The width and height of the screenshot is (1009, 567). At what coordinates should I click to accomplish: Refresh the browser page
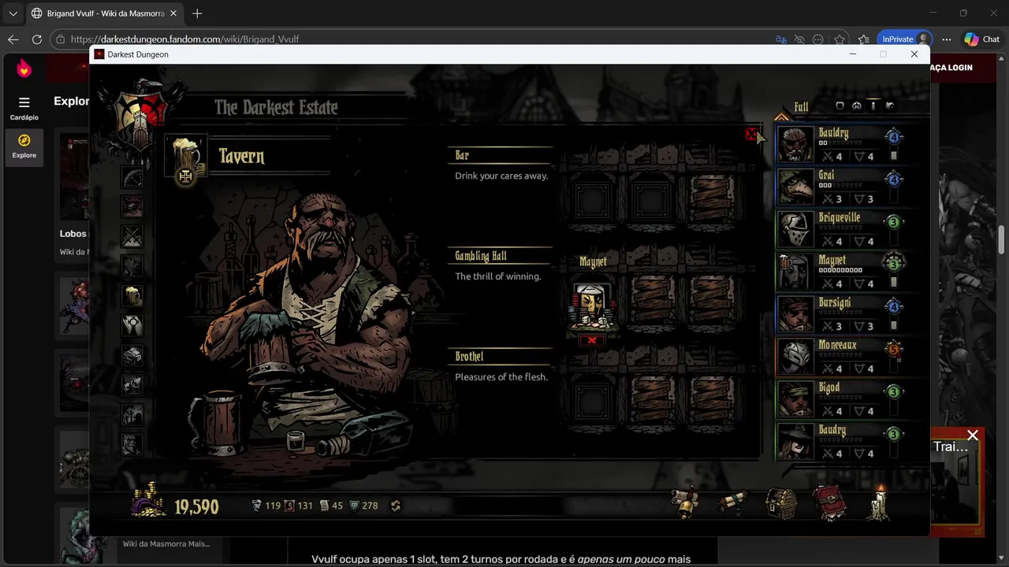point(37,39)
